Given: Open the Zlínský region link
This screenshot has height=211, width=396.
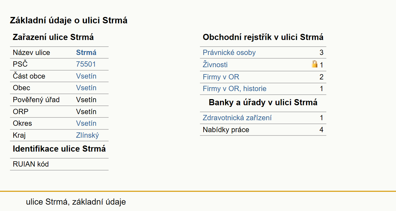Looking at the screenshot, I should click(x=87, y=135).
